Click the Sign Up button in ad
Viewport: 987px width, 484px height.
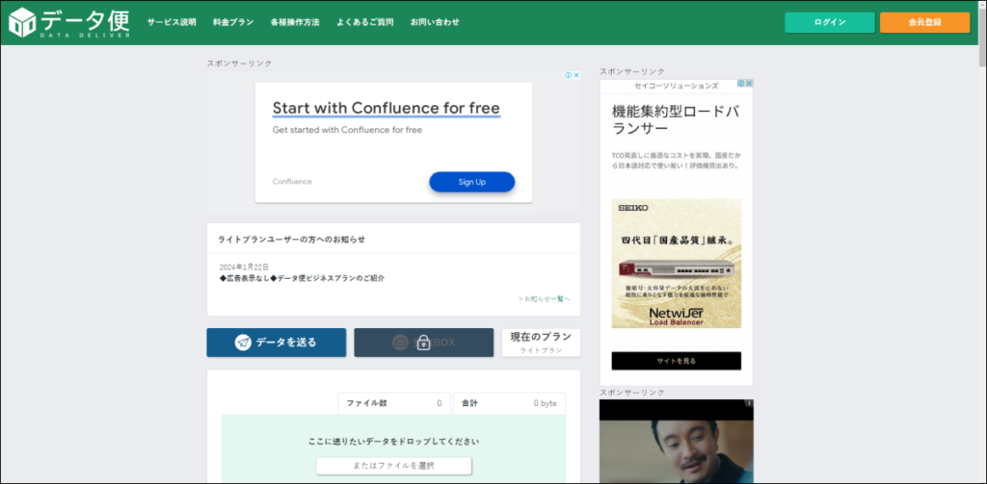point(472,182)
